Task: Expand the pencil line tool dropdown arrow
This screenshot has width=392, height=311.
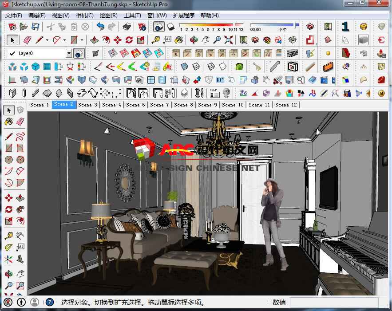Action: pos(48,40)
